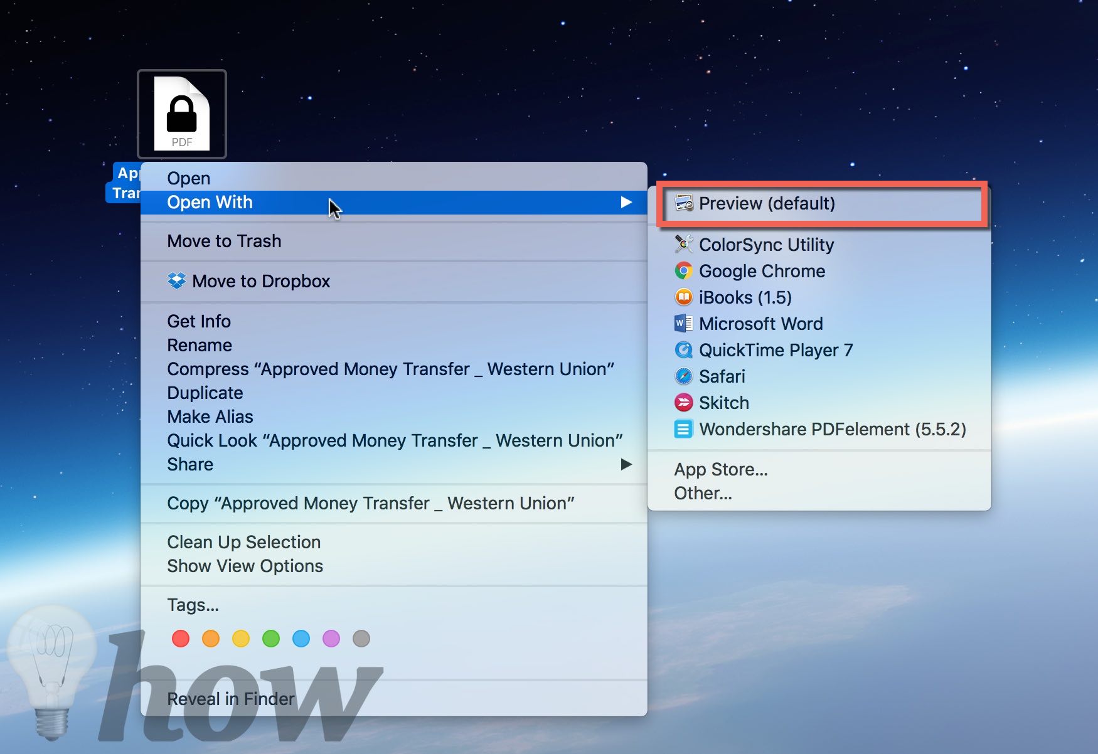Select Move to Dropbox

394,281
